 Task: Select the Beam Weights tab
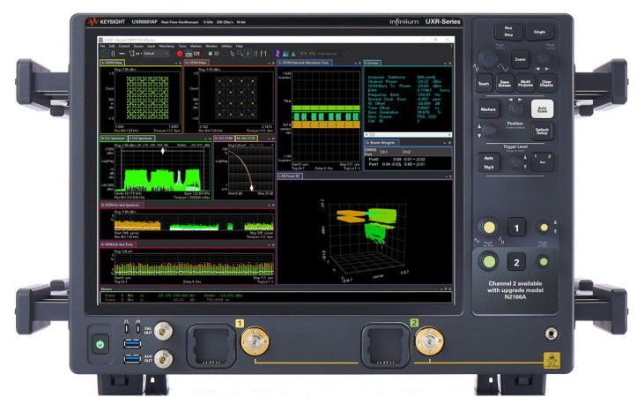pos(381,143)
